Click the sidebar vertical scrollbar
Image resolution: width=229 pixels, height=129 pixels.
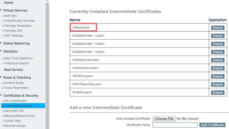47,66
